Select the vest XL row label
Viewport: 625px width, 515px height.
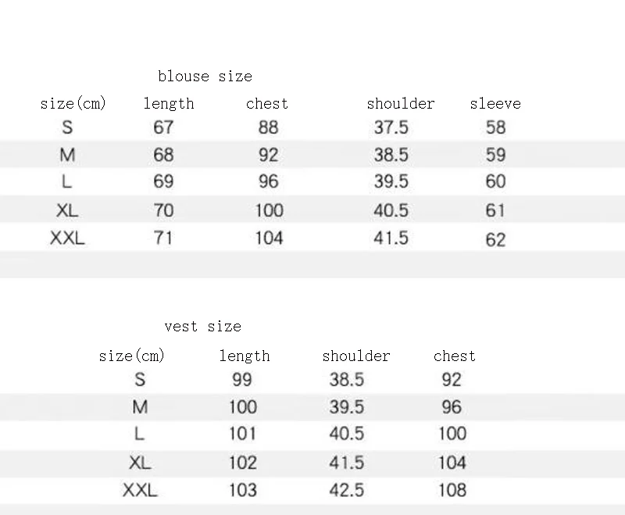pyautogui.click(x=140, y=463)
